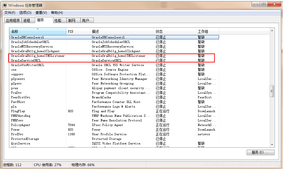This screenshot has height=169, width=283.
Task: Sort by the 描述 column header
Action: click(x=122, y=31)
